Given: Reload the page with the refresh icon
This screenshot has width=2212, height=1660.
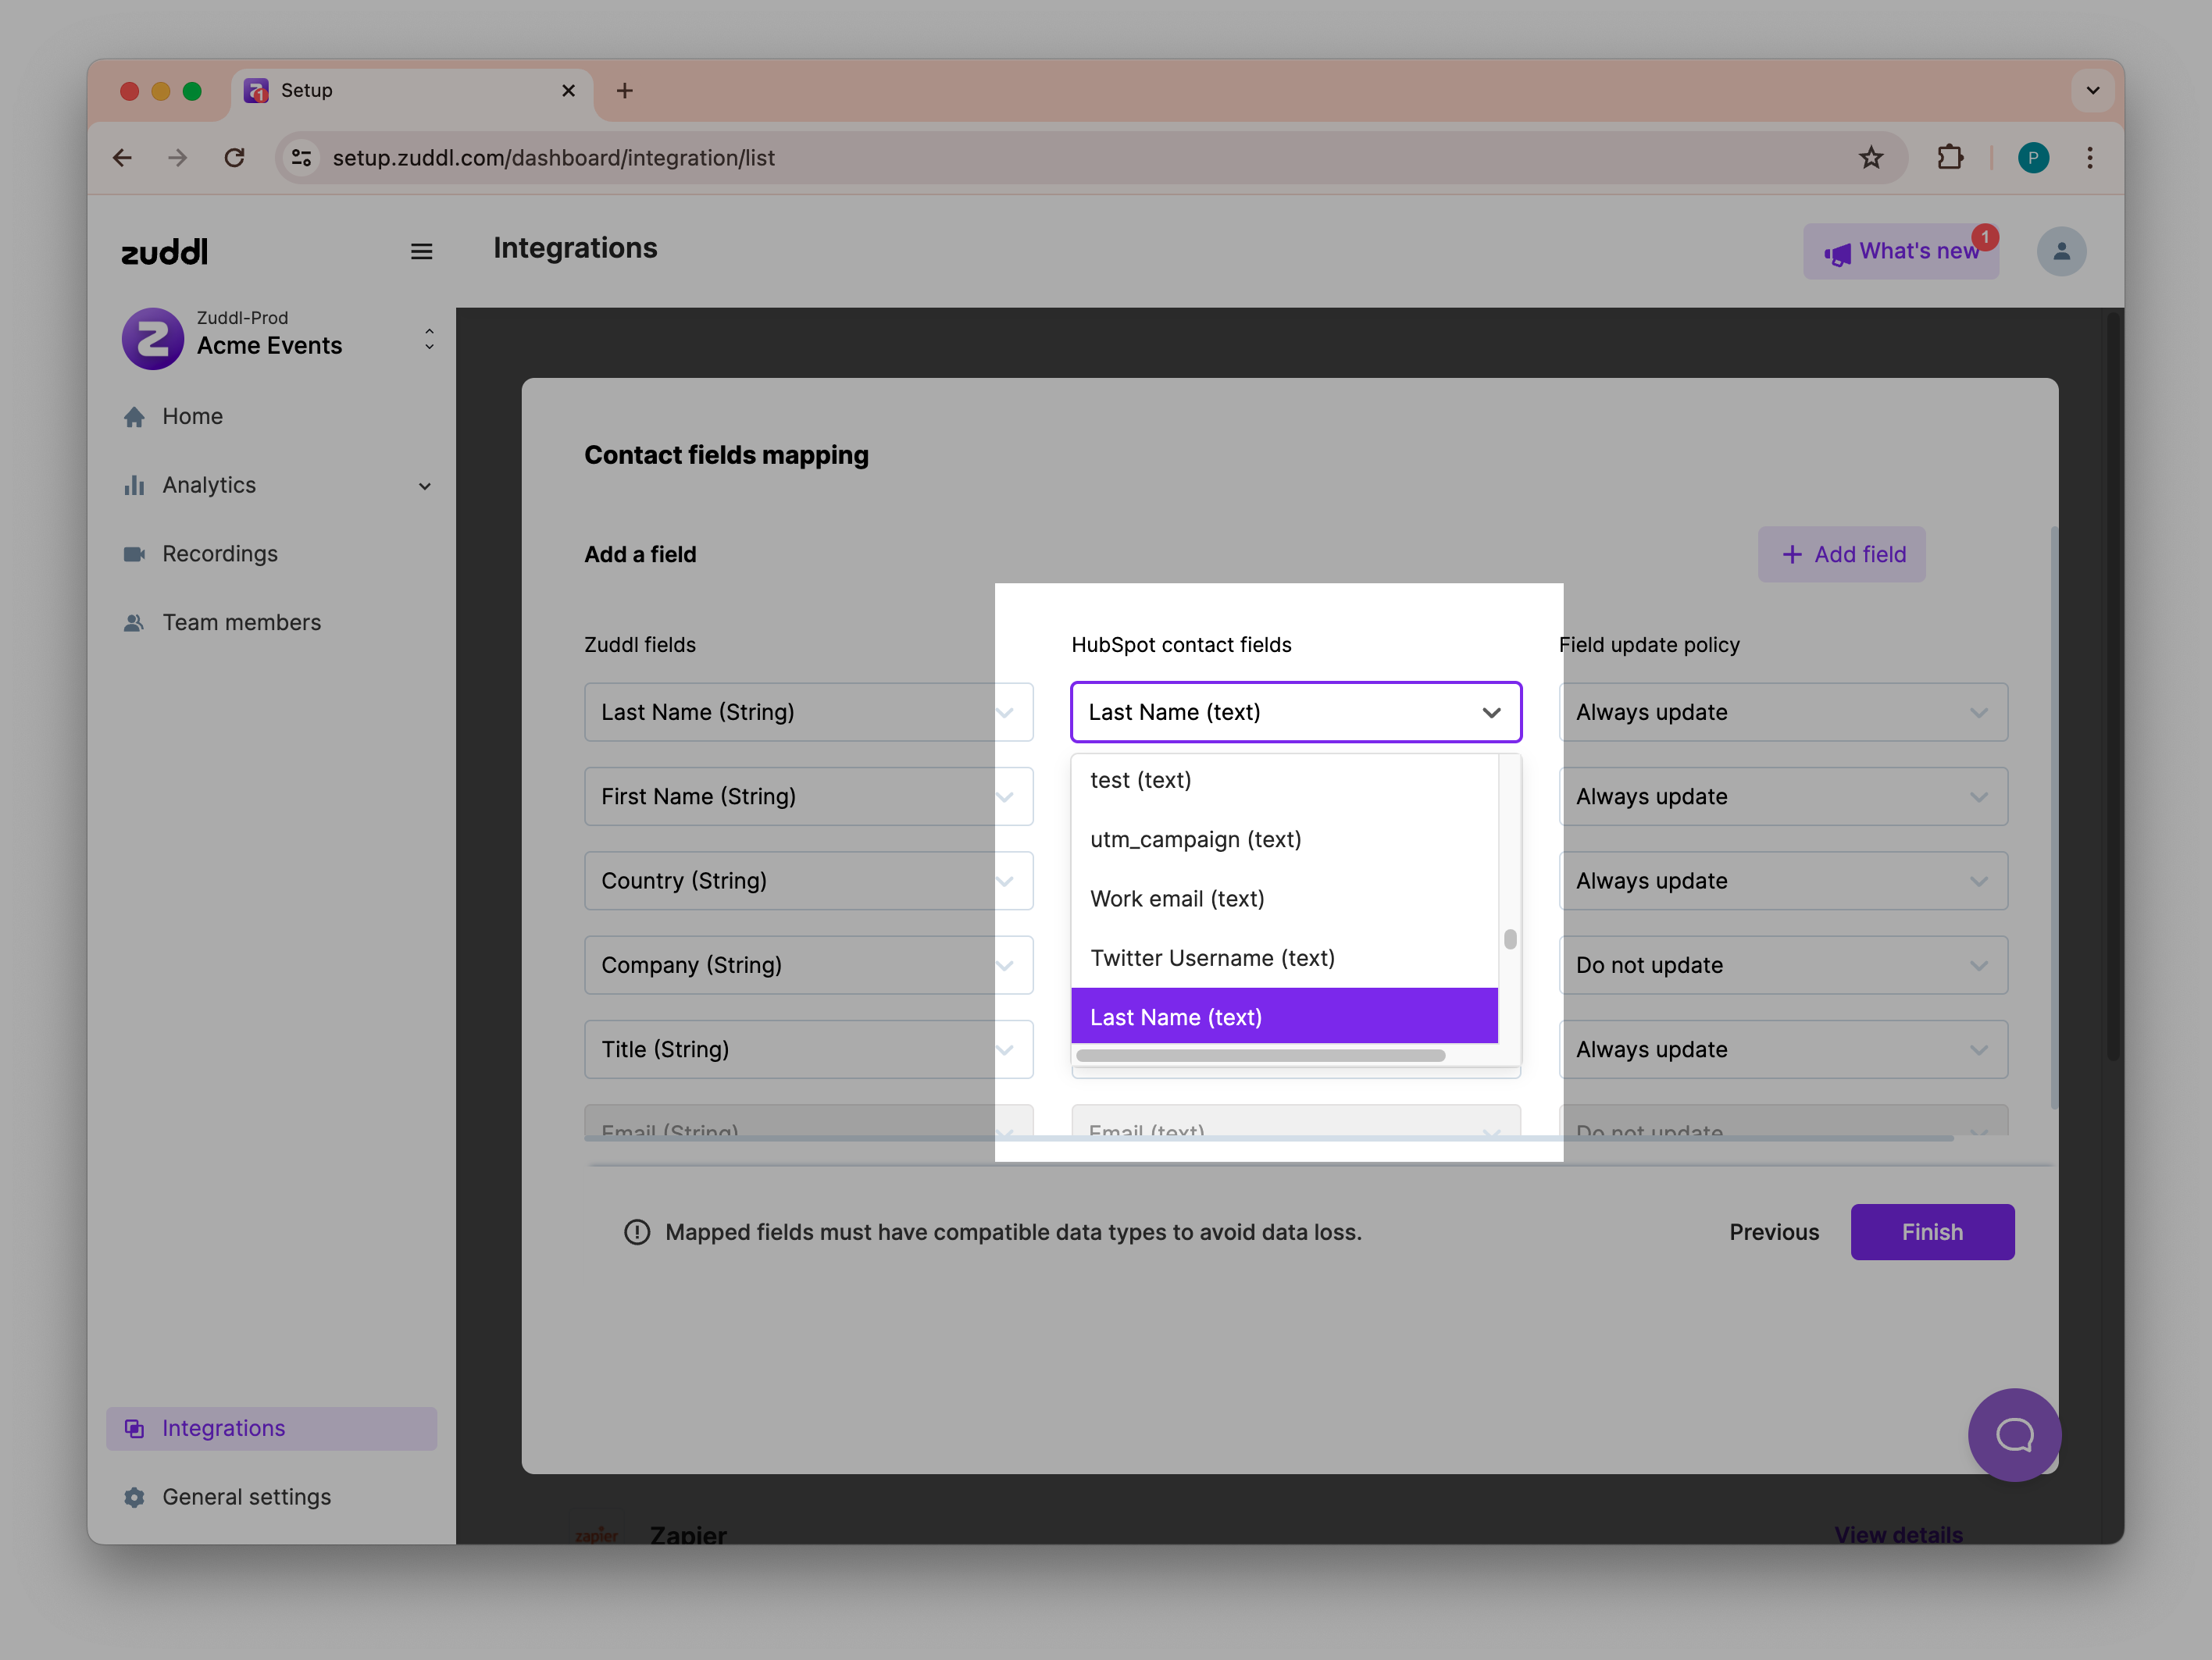Looking at the screenshot, I should tap(235, 158).
